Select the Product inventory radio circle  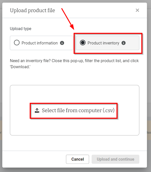coord(83,43)
